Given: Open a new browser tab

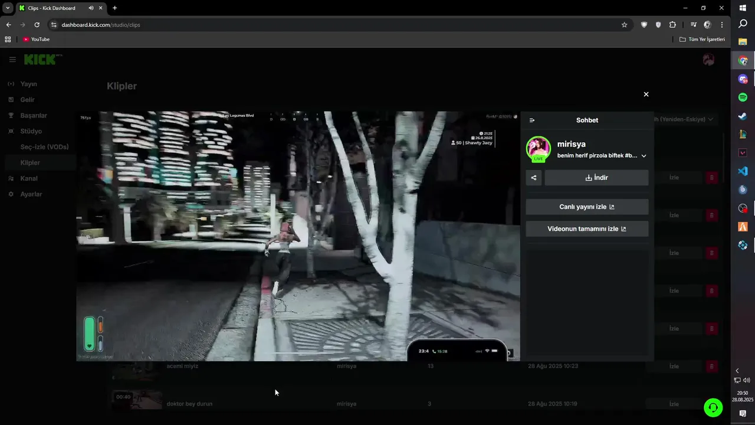Looking at the screenshot, I should (114, 8).
